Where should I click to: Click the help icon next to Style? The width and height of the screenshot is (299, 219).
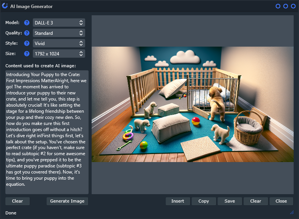coord(27,44)
